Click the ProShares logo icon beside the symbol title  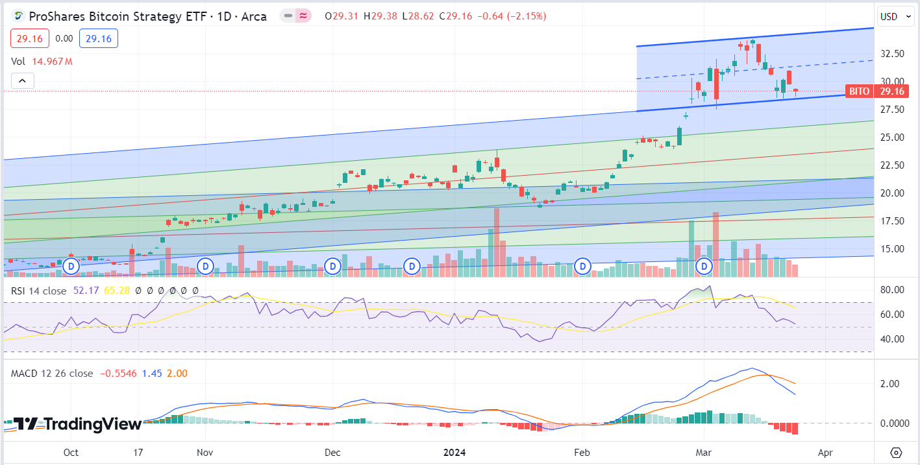pyautogui.click(x=19, y=16)
